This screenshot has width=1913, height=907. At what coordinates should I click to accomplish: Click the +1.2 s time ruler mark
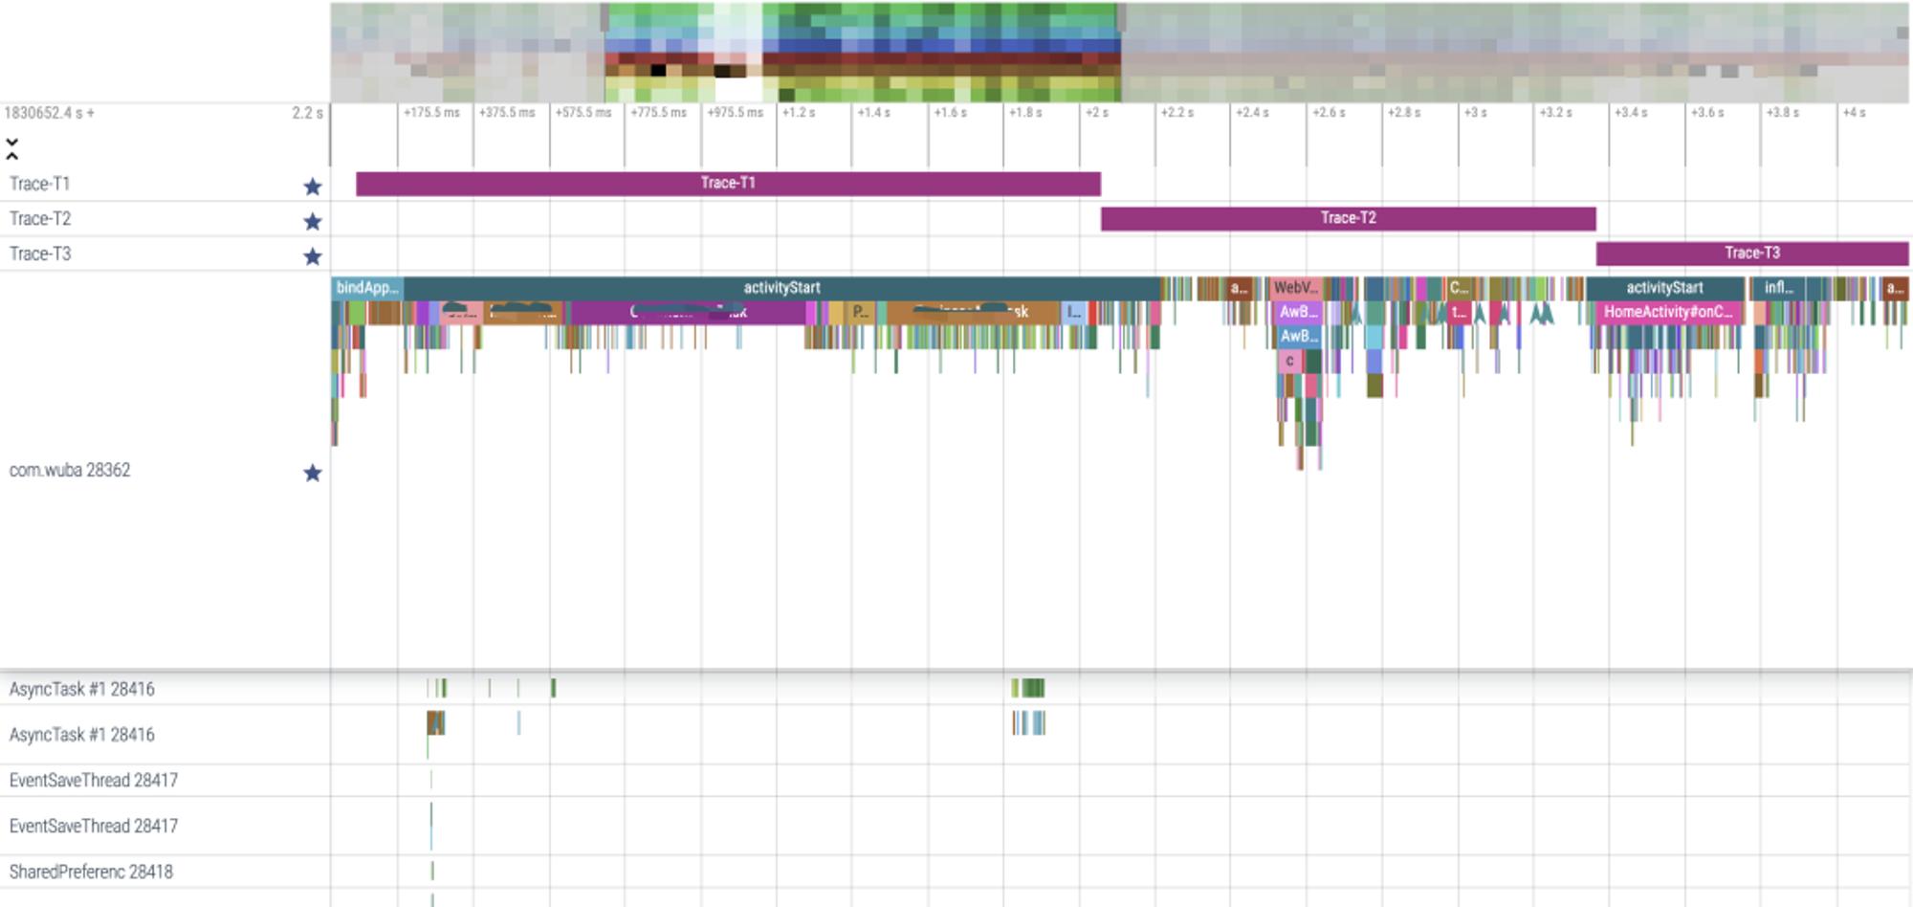point(798,113)
